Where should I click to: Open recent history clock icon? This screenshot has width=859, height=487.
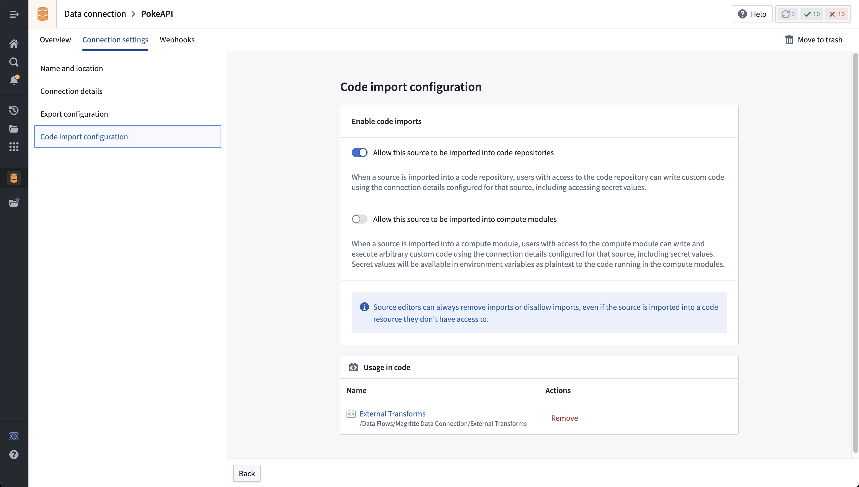14,110
